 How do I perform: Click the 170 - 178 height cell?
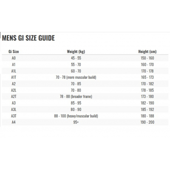pos(147,71)
